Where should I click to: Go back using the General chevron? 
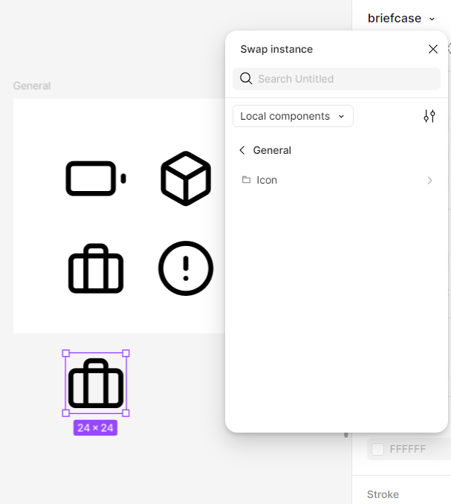click(x=242, y=150)
